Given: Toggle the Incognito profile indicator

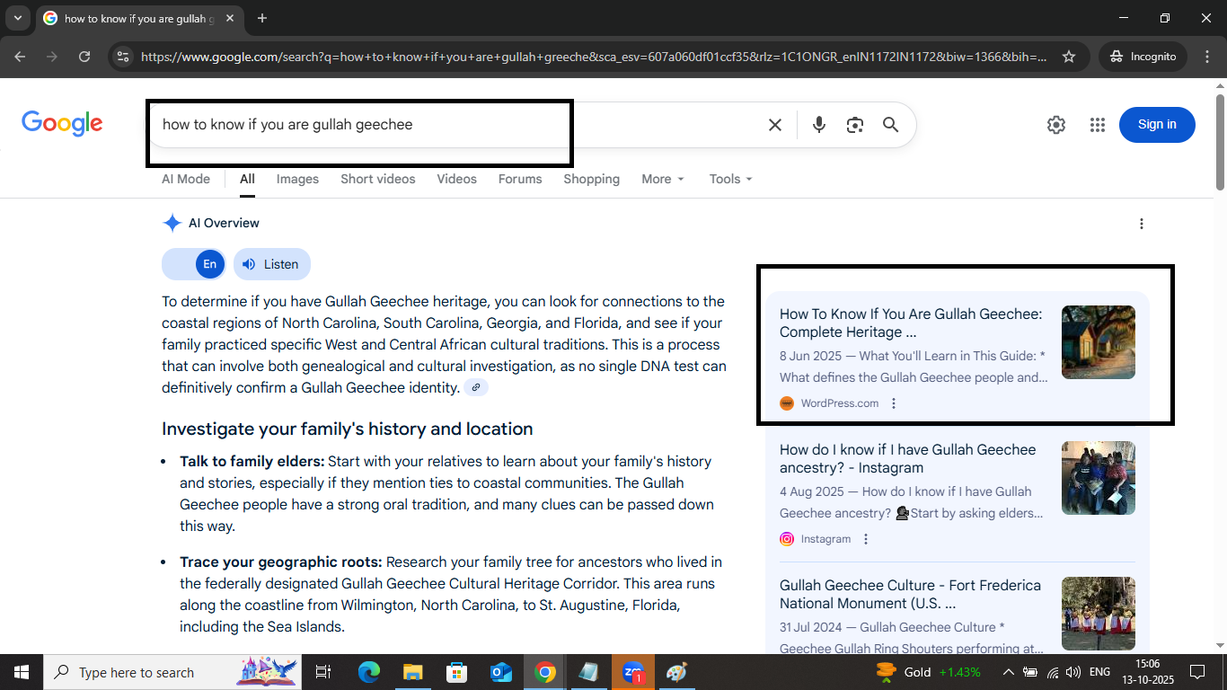Looking at the screenshot, I should pyautogui.click(x=1142, y=56).
